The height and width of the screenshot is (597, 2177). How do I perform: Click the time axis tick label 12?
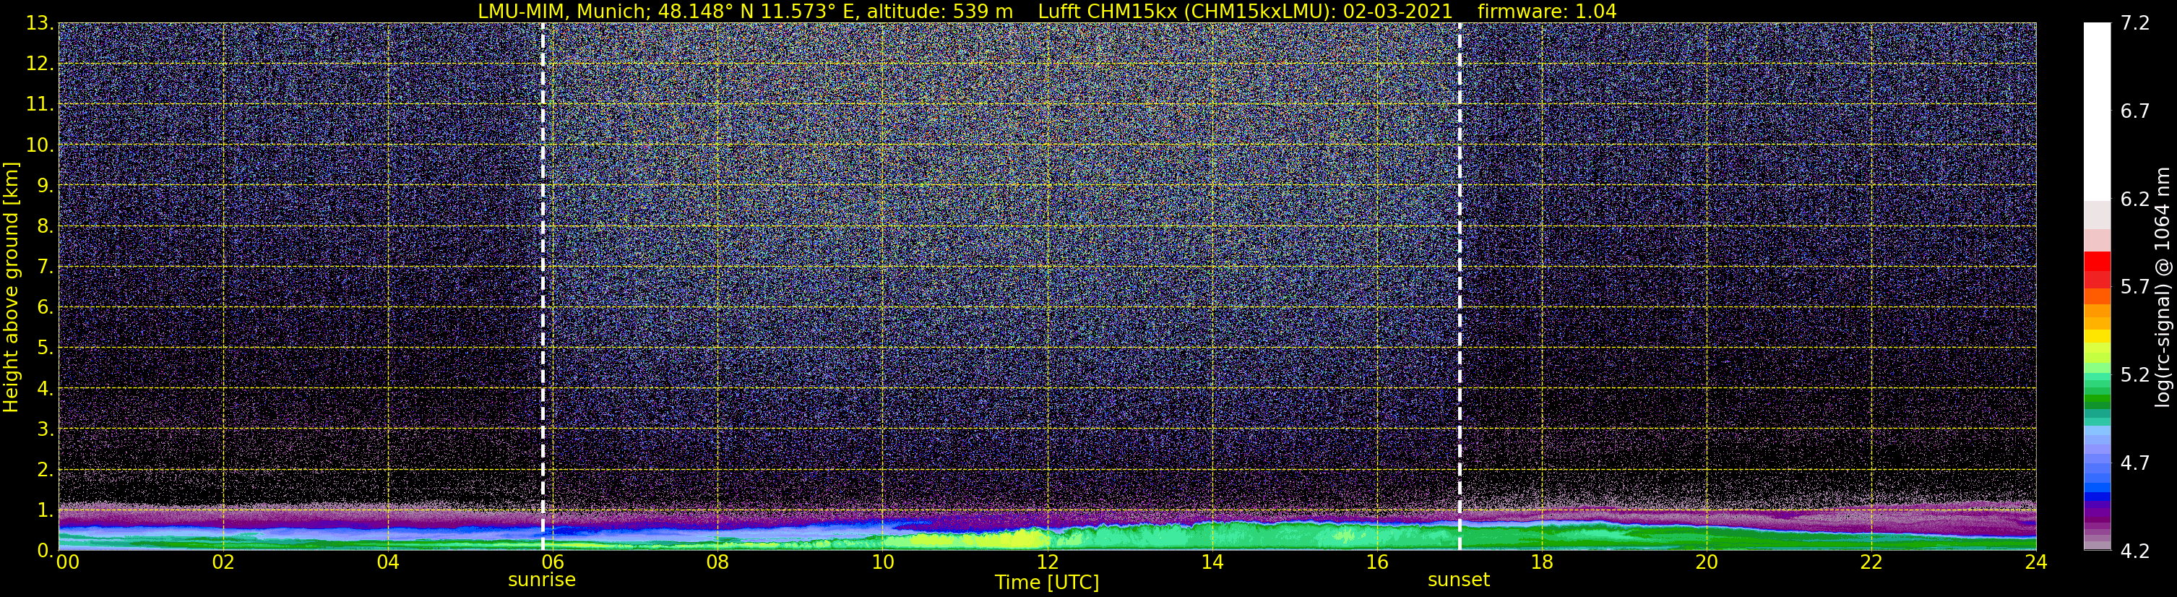pos(1047,563)
